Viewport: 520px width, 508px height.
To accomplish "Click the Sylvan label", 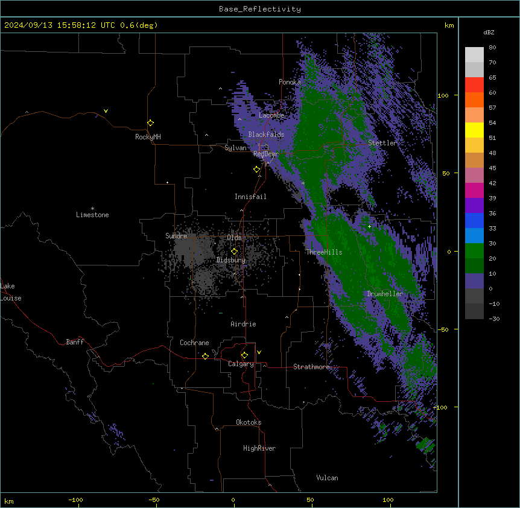I will click(x=235, y=148).
